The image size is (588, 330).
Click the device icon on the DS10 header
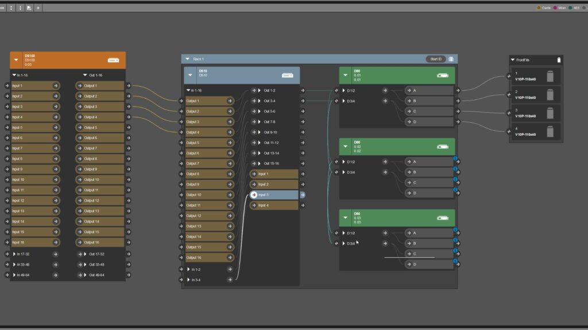[287, 75]
